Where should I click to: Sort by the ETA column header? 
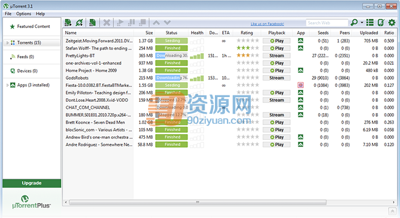click(x=226, y=33)
